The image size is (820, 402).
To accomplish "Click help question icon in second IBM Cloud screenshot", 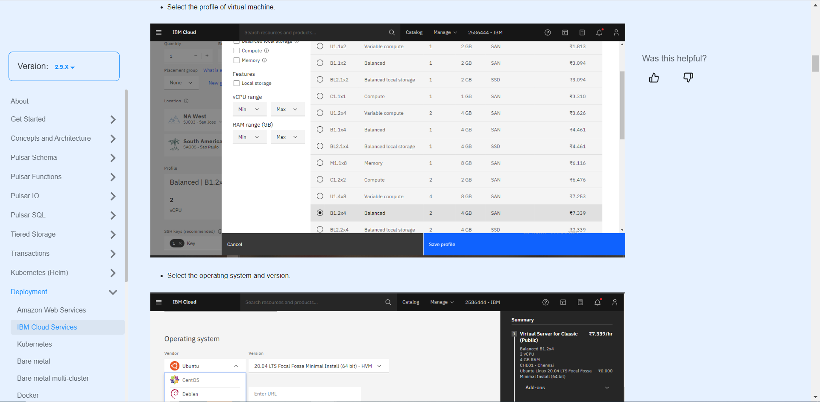I will (x=545, y=302).
